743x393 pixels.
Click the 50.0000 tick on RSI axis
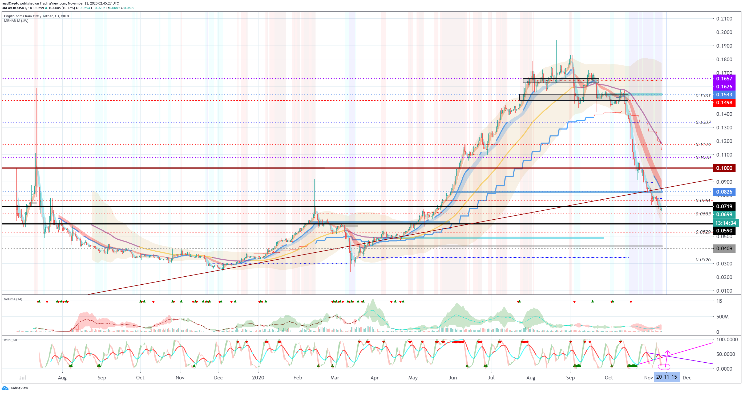tap(726, 354)
